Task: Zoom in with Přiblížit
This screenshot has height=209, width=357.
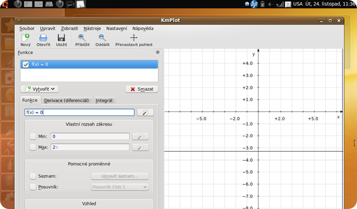Action: 83,40
